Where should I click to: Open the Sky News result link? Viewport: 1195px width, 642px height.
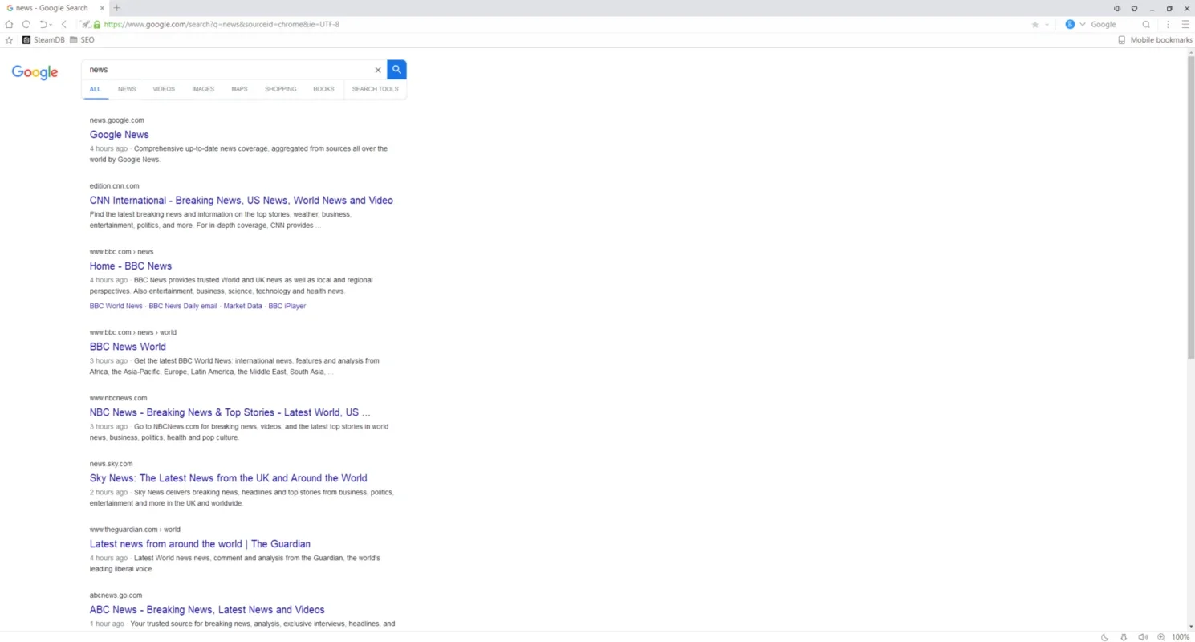coord(229,478)
